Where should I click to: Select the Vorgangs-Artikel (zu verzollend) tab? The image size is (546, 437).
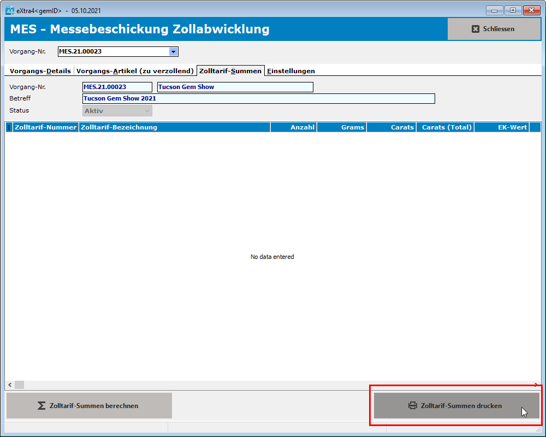[135, 70]
